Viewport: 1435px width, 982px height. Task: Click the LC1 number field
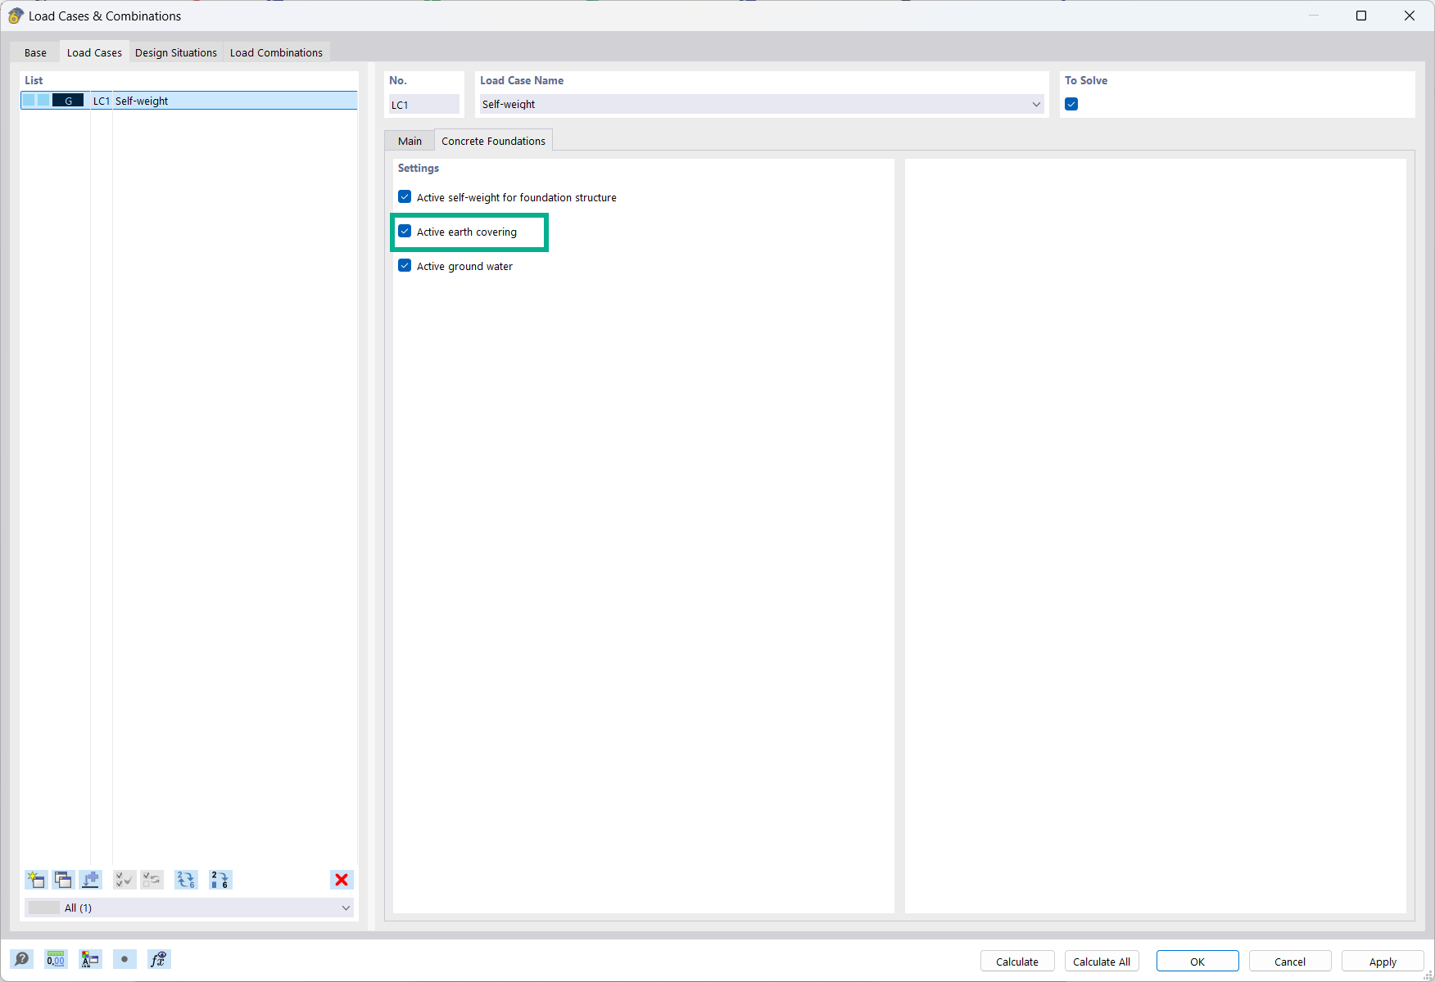pyautogui.click(x=424, y=104)
